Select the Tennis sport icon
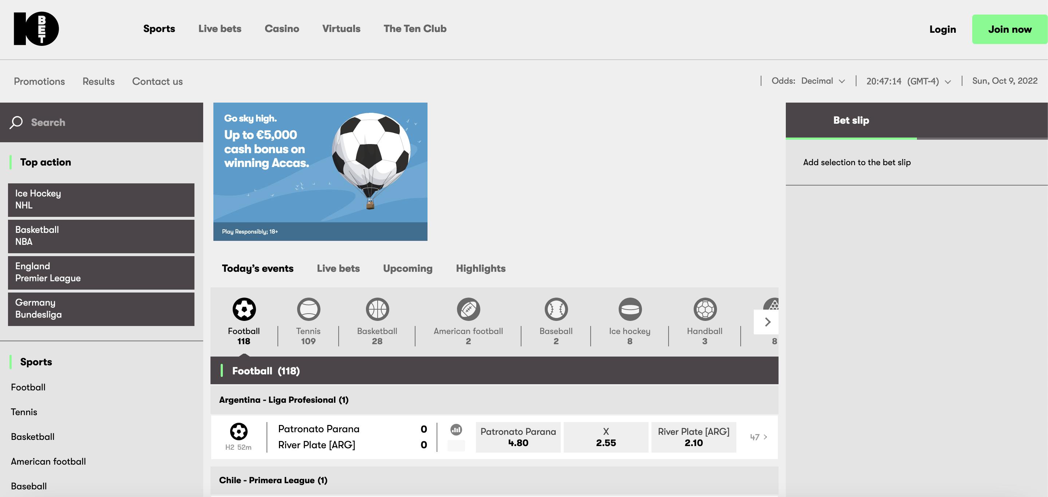 click(x=308, y=310)
